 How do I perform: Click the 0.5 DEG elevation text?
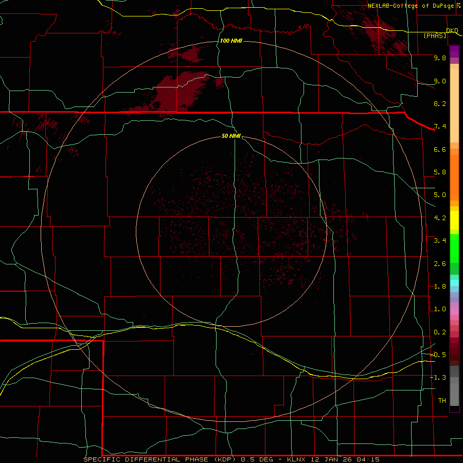pos(258,459)
